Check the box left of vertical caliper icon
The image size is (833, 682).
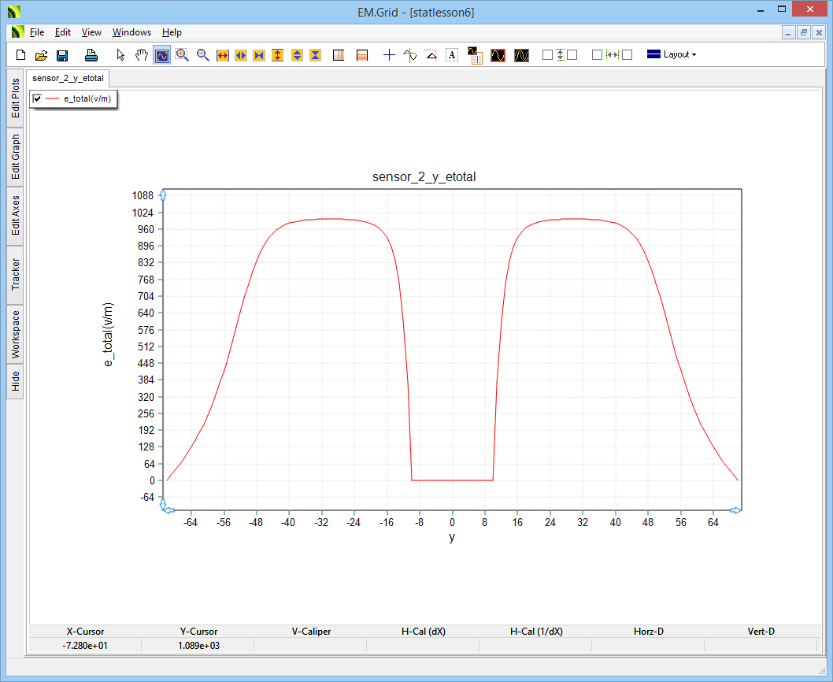pyautogui.click(x=547, y=55)
